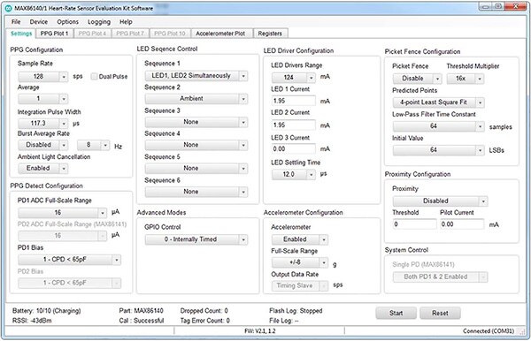The height and width of the screenshot is (341, 531).
Task: Open the Sequence 4 dropdown
Action: point(196,145)
